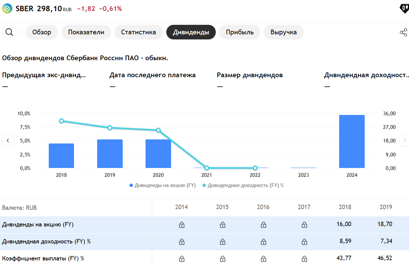This screenshot has height=272, width=409.
Task: Select the Показатели tab
Action: pos(86,32)
